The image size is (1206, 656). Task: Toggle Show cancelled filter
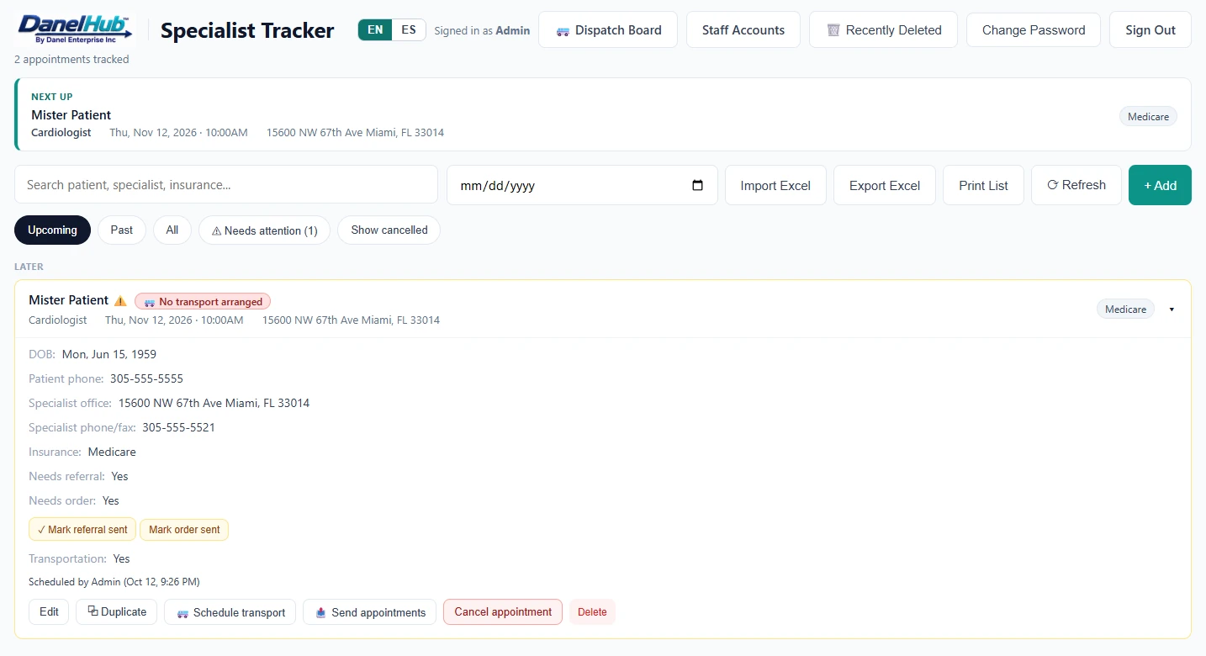click(389, 230)
